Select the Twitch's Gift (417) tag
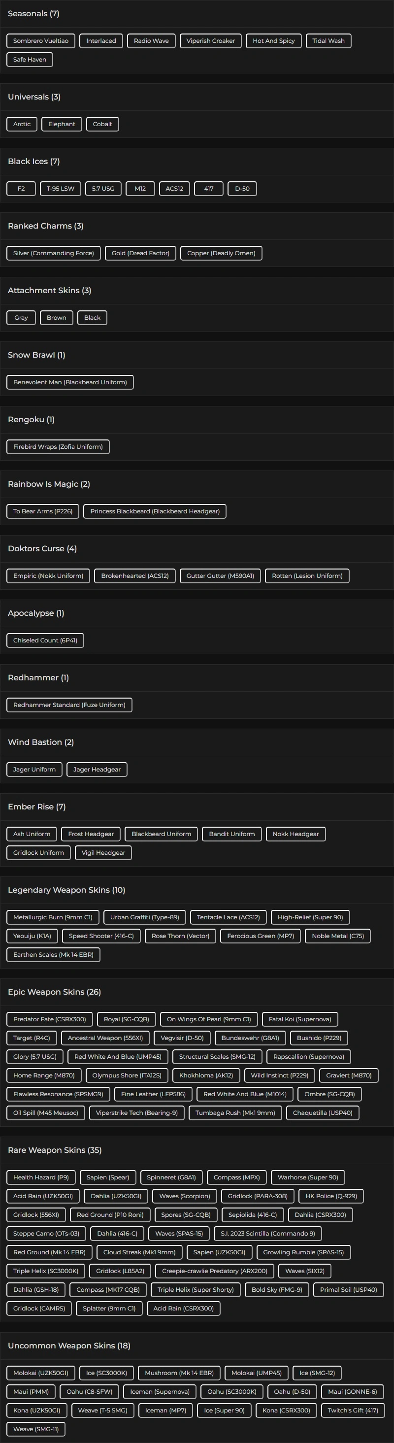The height and width of the screenshot is (1443, 394). click(353, 1410)
